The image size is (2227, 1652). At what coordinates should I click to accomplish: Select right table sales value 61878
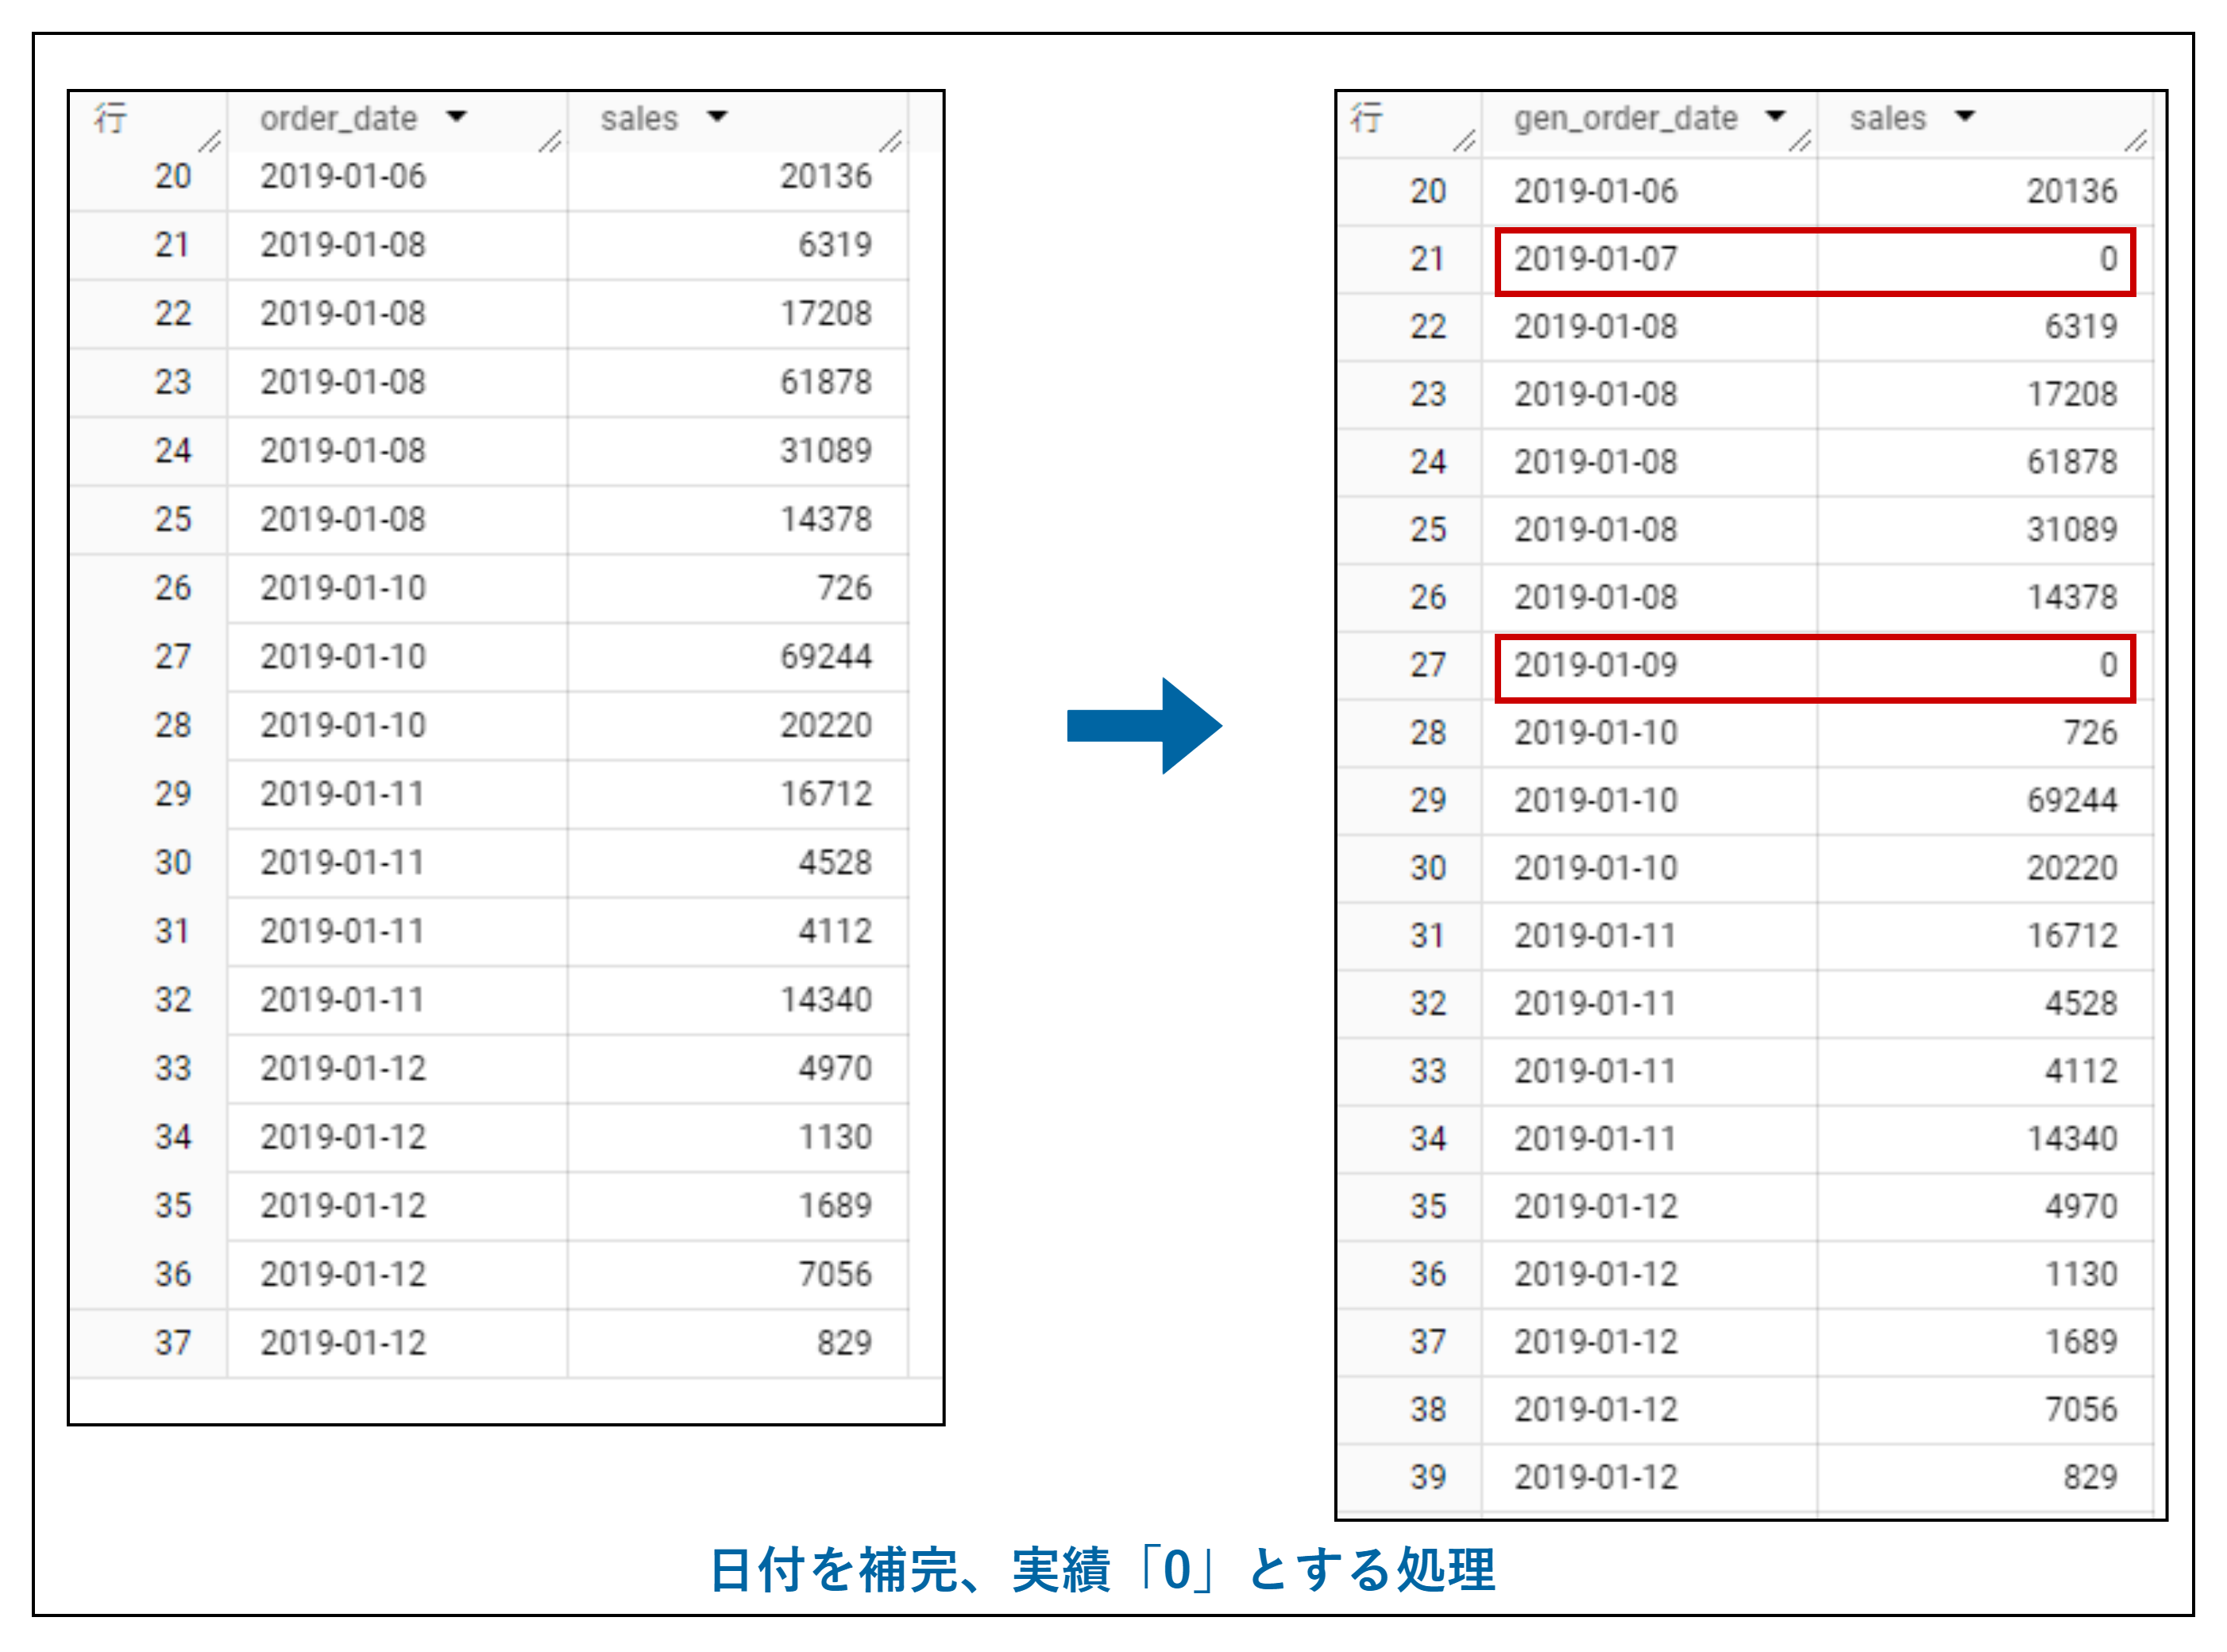click(x=2072, y=462)
